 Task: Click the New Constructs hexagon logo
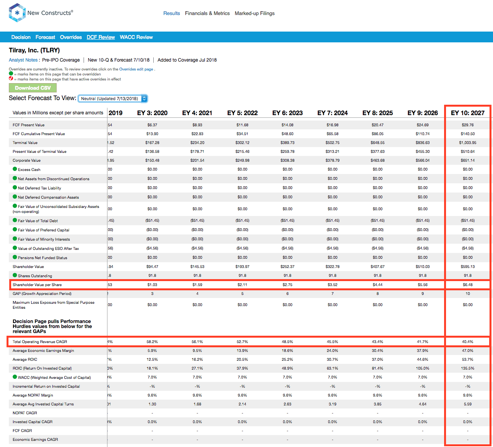[17, 13]
